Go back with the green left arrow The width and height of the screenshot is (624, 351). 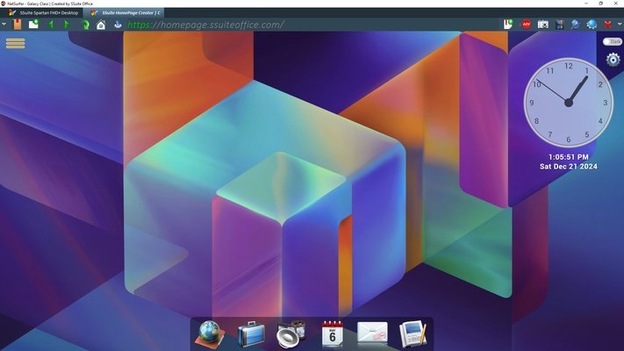pos(51,25)
